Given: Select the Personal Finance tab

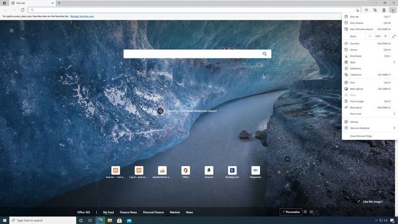Looking at the screenshot, I should coord(154,212).
